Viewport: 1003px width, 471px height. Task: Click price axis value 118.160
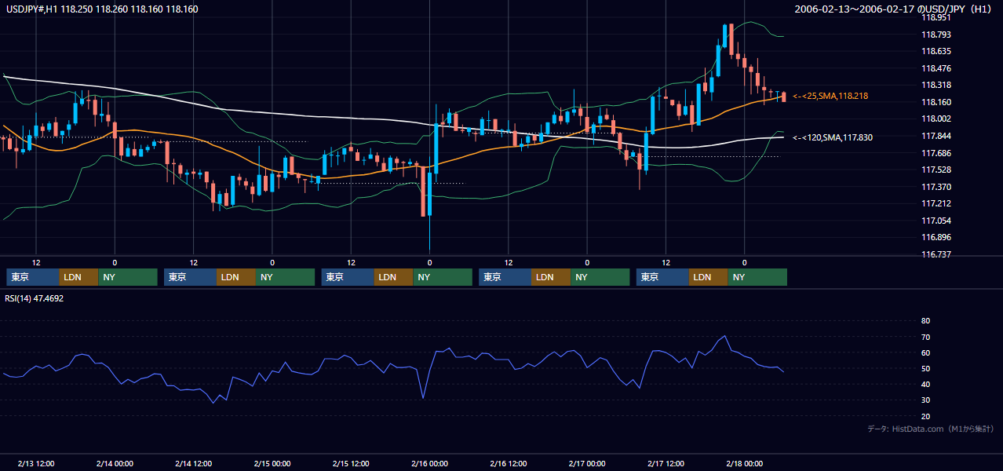pos(936,102)
